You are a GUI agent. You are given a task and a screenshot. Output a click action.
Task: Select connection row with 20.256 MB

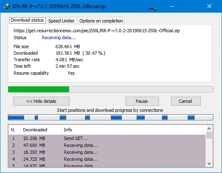click(107, 138)
